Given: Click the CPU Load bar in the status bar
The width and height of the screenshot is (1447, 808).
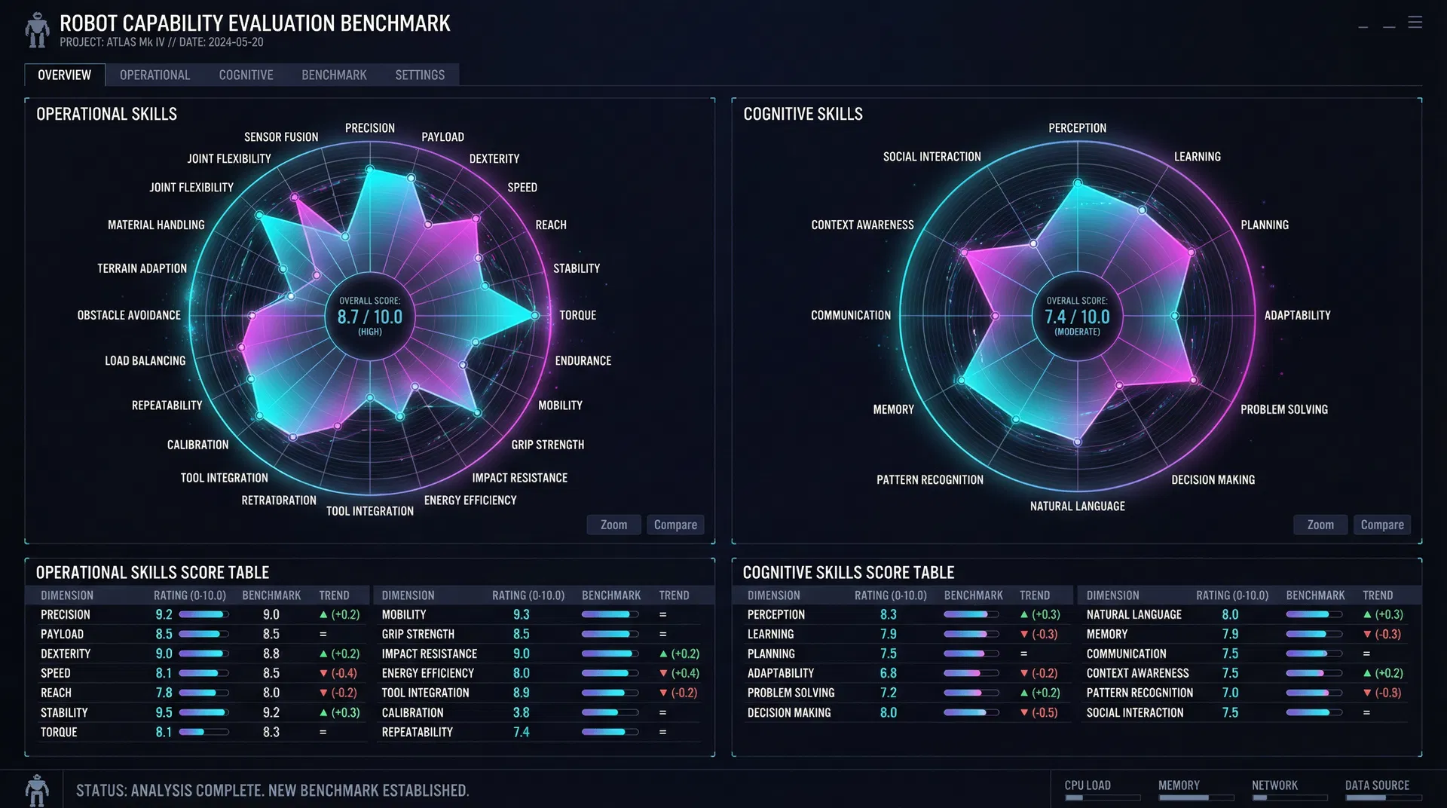Looking at the screenshot, I should click(x=1102, y=797).
